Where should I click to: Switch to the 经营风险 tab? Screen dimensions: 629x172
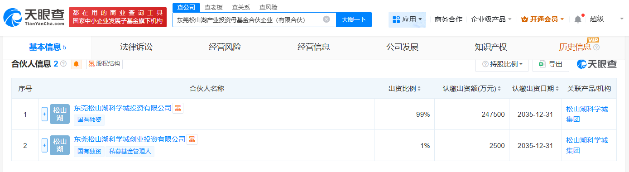coord(225,47)
